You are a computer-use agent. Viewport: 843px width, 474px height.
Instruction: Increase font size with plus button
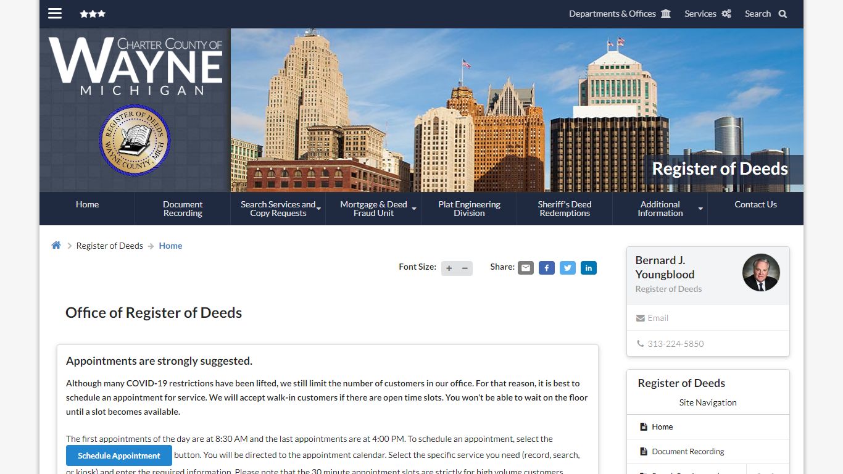click(449, 268)
